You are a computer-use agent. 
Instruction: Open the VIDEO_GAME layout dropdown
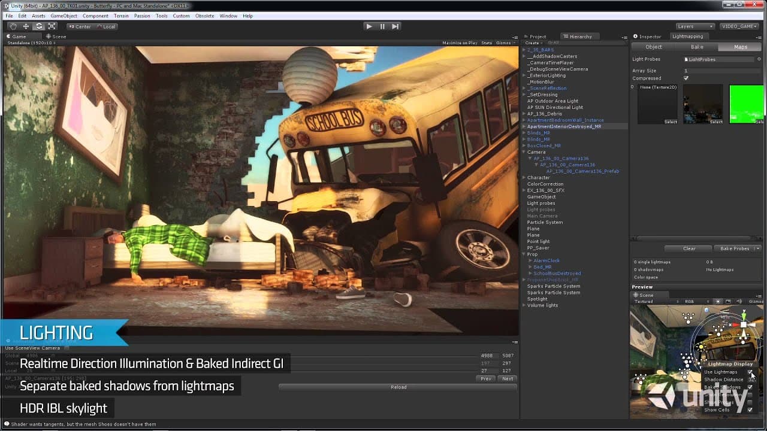739,26
